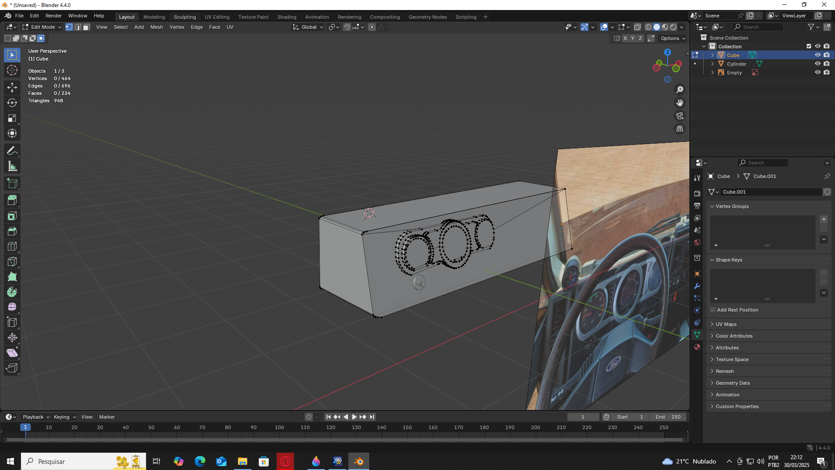835x470 pixels.
Task: Activate the Annotate pencil tool
Action: click(12, 151)
